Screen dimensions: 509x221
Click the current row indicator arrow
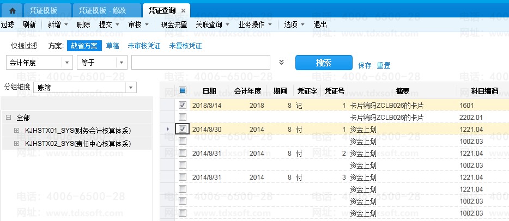click(167, 129)
